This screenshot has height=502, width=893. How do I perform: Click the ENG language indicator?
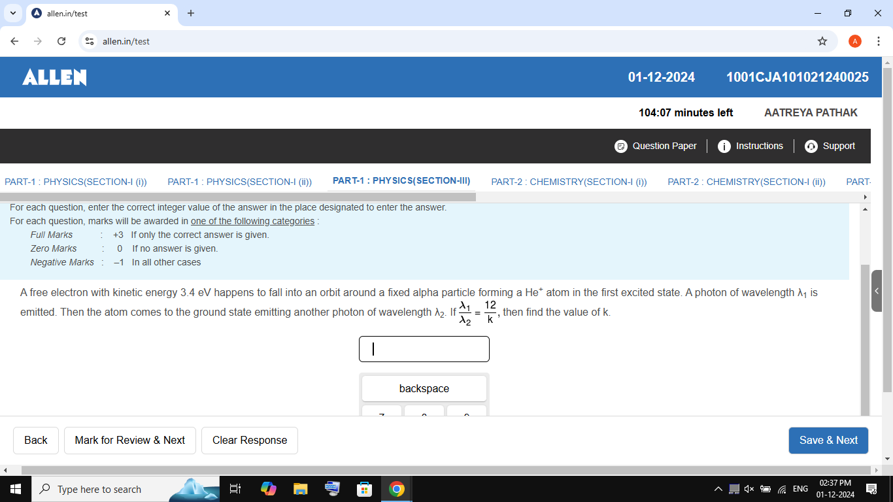[800, 489]
